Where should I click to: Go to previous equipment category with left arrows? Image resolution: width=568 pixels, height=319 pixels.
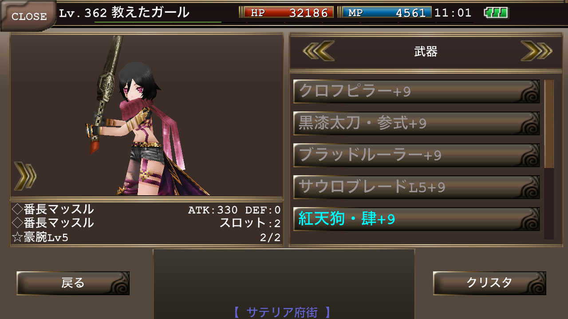[x=319, y=51]
